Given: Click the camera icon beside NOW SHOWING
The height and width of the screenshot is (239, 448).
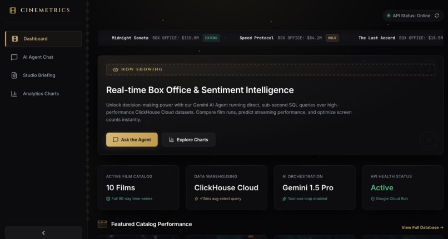Looking at the screenshot, I should click(x=116, y=69).
